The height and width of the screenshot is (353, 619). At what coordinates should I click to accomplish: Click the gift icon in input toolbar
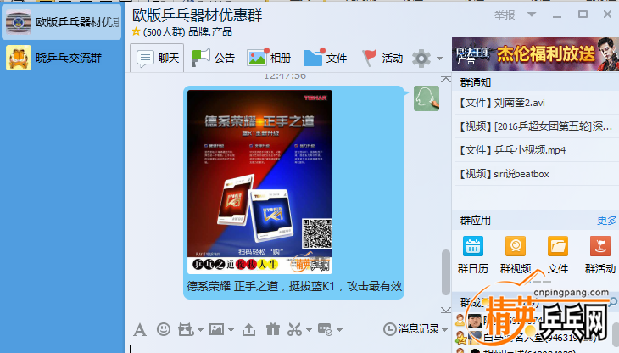pyautogui.click(x=272, y=329)
